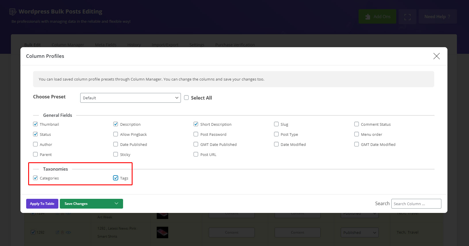Check the GMT Date Modified checkbox
The height and width of the screenshot is (246, 469).
tap(357, 144)
